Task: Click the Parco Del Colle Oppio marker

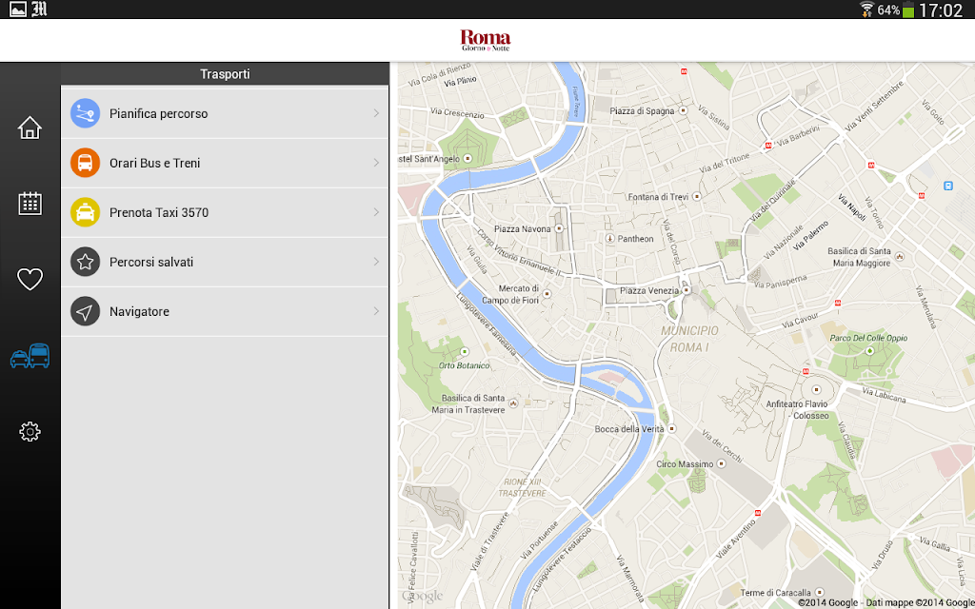Action: click(x=870, y=351)
